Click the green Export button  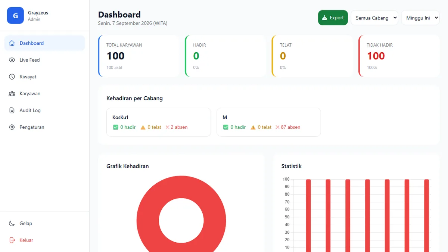(x=333, y=18)
